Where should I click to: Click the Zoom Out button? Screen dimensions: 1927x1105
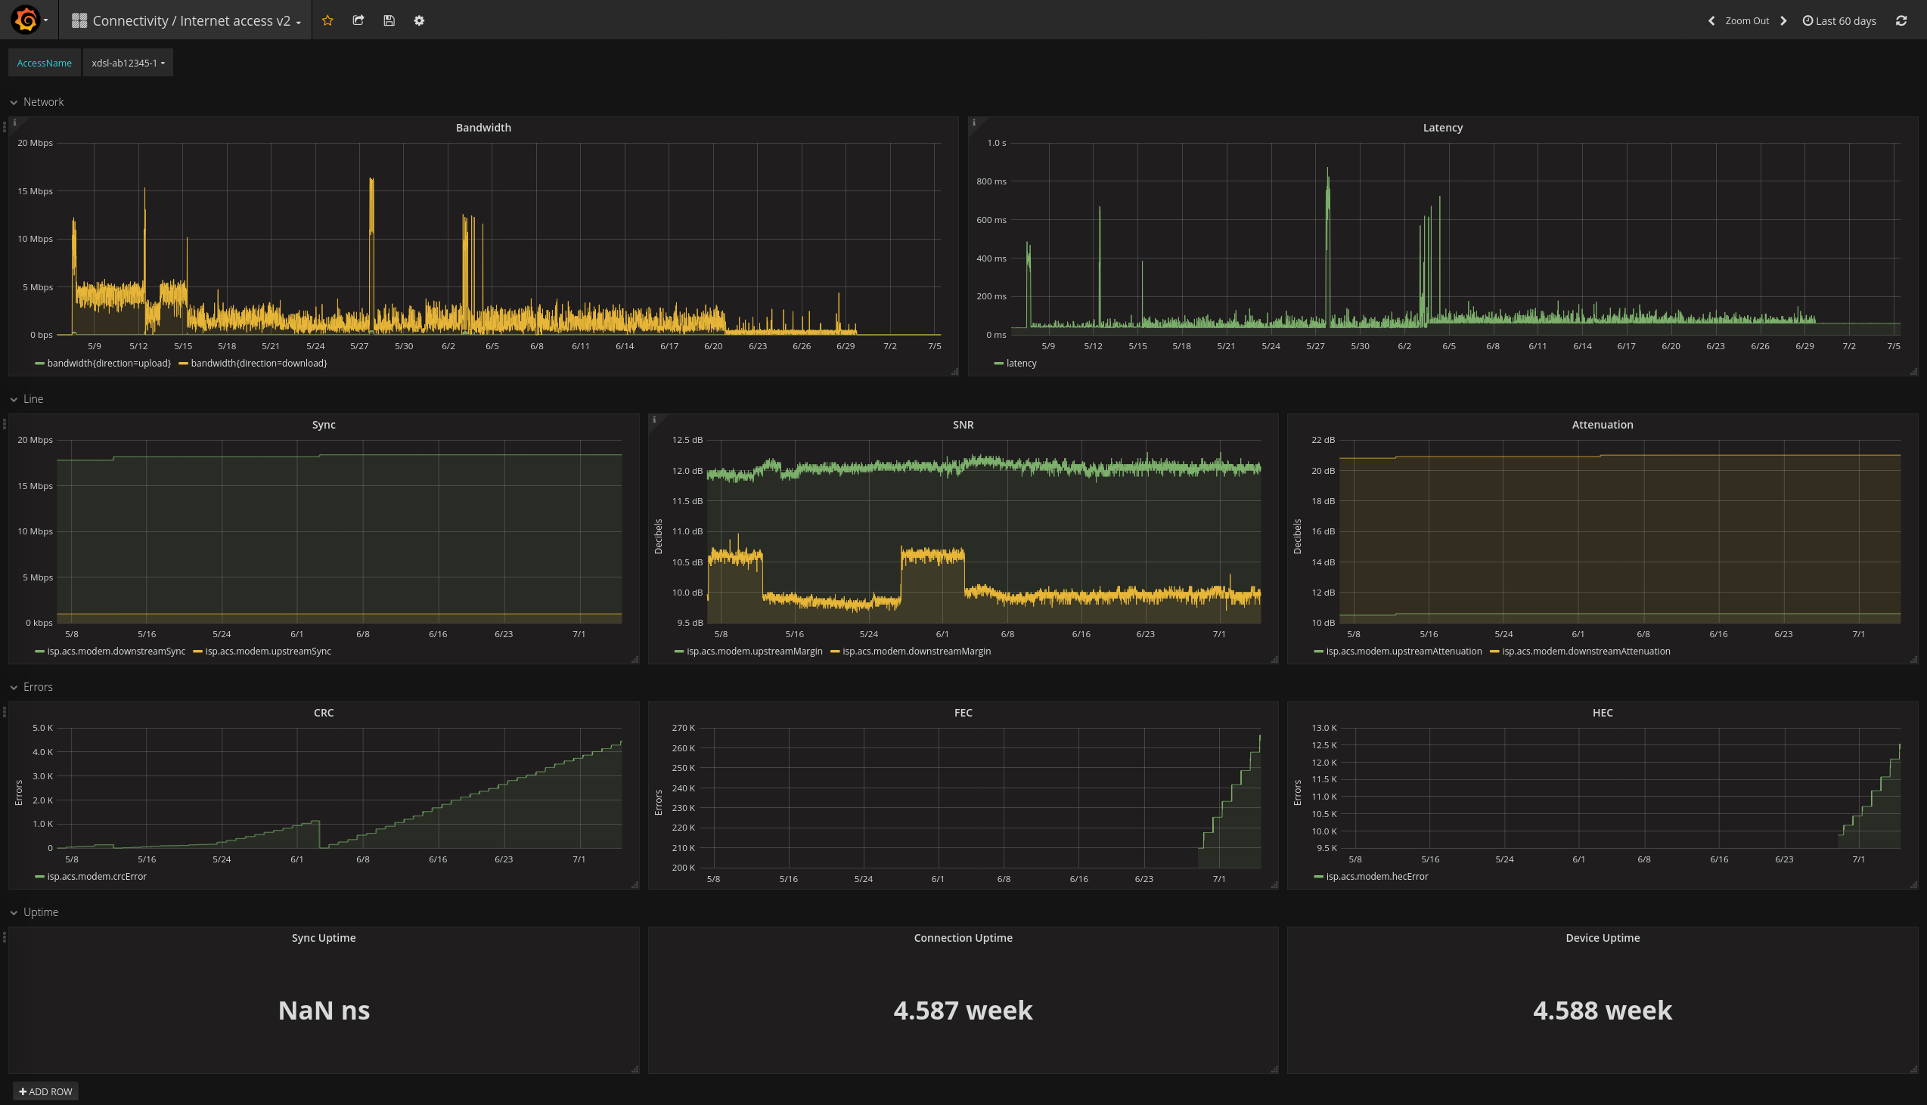[1746, 20]
